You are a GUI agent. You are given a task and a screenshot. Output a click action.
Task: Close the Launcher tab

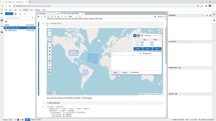click(58, 13)
